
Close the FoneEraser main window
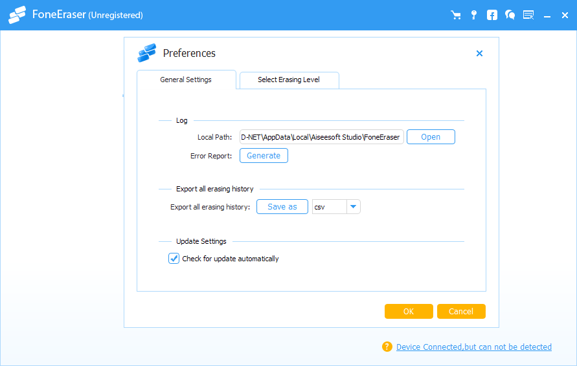(565, 15)
